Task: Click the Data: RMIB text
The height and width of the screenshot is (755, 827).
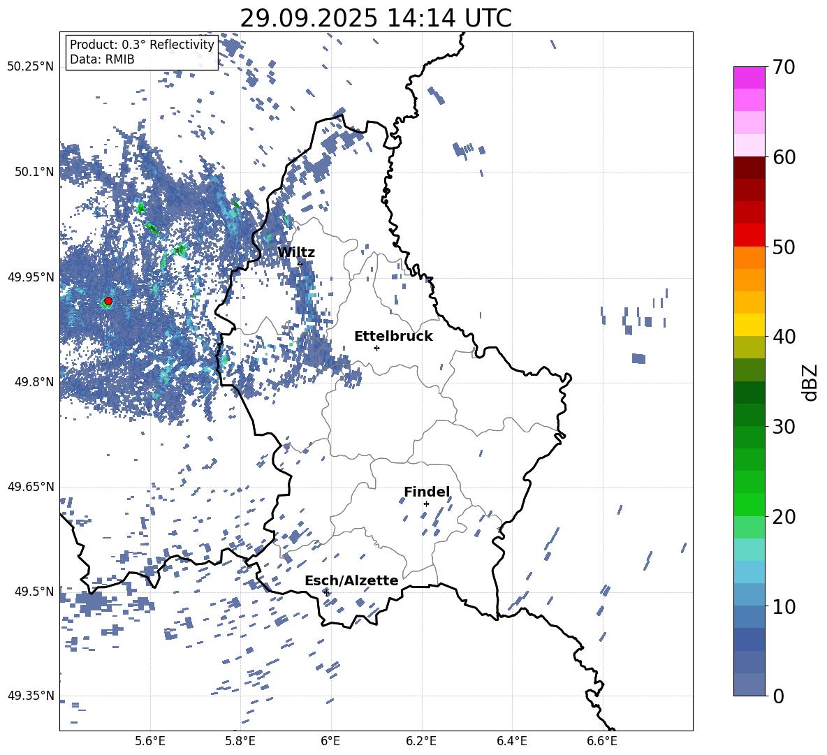Action: coord(102,59)
